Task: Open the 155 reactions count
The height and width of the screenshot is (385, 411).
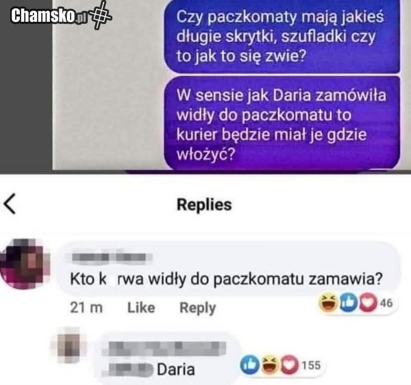Action: click(x=311, y=365)
